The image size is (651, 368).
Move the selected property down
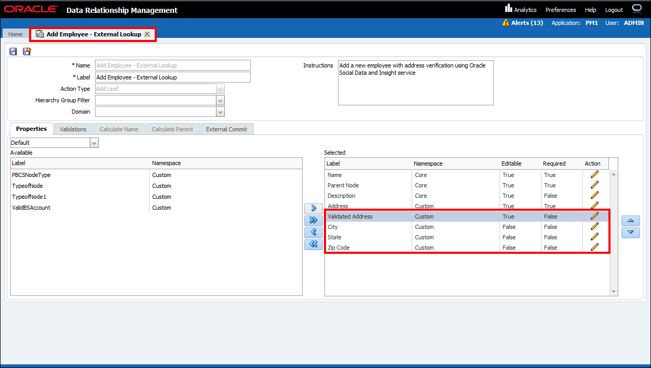pos(630,233)
